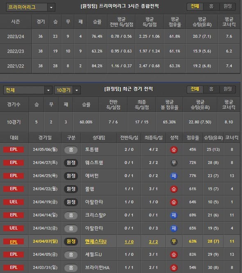Click the 홈 pill in the 크리스탈P row
242x273 pixels.
pos(71,215)
